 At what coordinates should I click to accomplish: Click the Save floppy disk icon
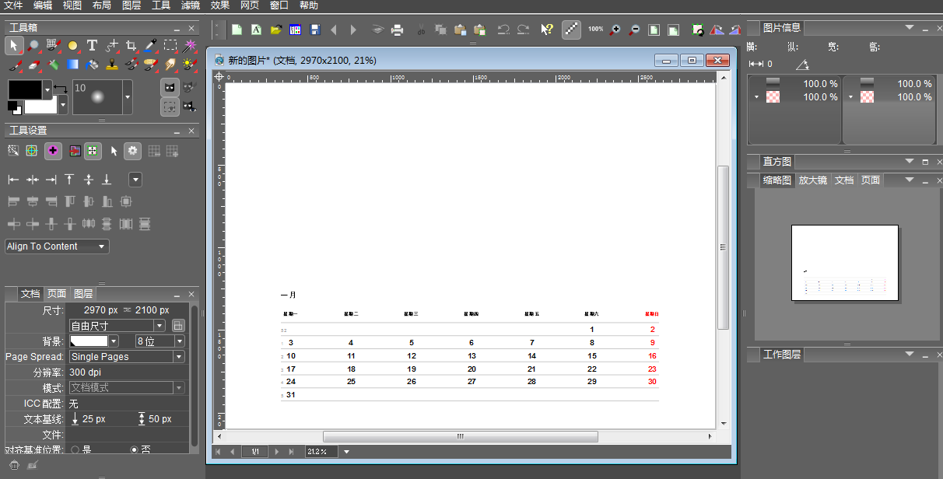tap(315, 30)
